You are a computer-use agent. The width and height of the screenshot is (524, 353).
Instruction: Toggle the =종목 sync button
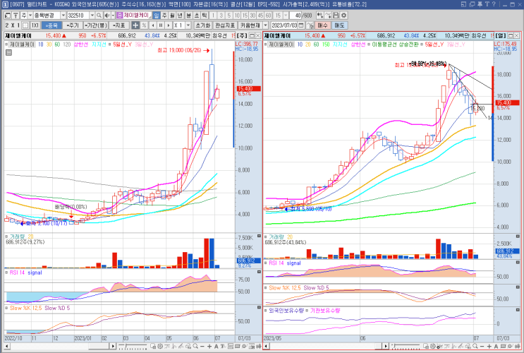tap(53, 25)
